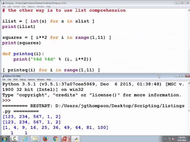Minimize the Python Shell window

click(177, 76)
